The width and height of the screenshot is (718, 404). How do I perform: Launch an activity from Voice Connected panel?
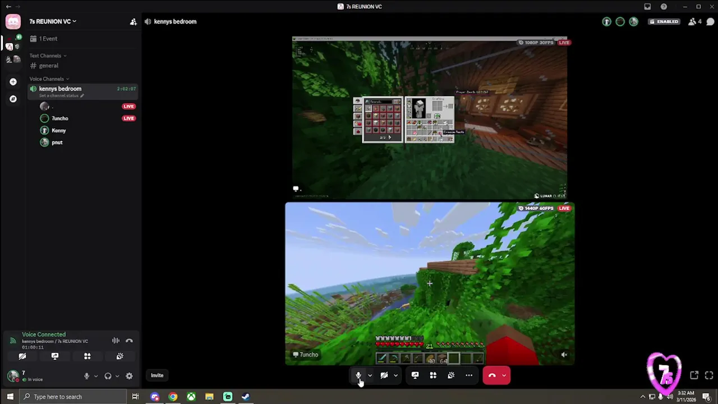click(88, 356)
